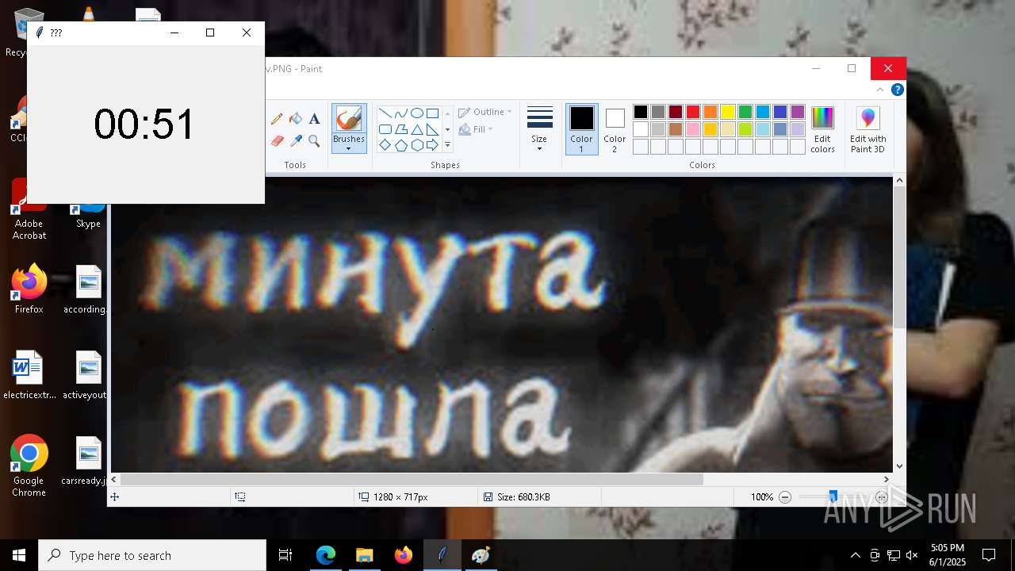Expand the full Shapes gallery
Image resolution: width=1015 pixels, height=571 pixels.
[x=447, y=145]
